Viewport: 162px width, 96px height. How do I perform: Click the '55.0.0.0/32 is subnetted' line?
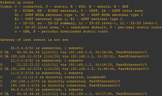click(47, 48)
